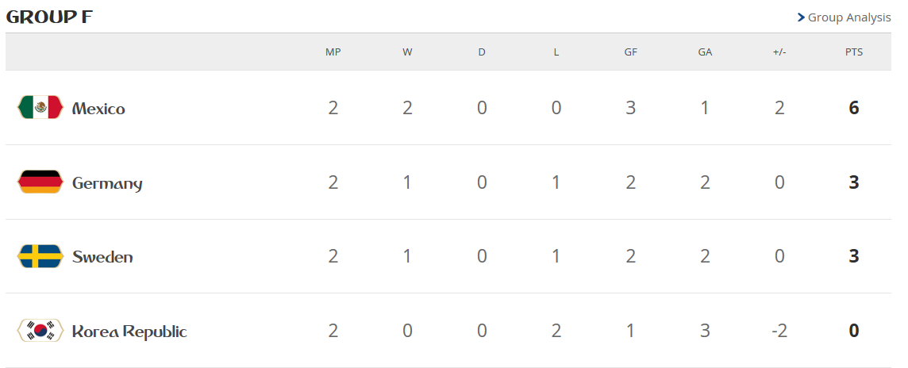Click the Mexico flag icon
This screenshot has height=368, width=908.
click(x=40, y=108)
